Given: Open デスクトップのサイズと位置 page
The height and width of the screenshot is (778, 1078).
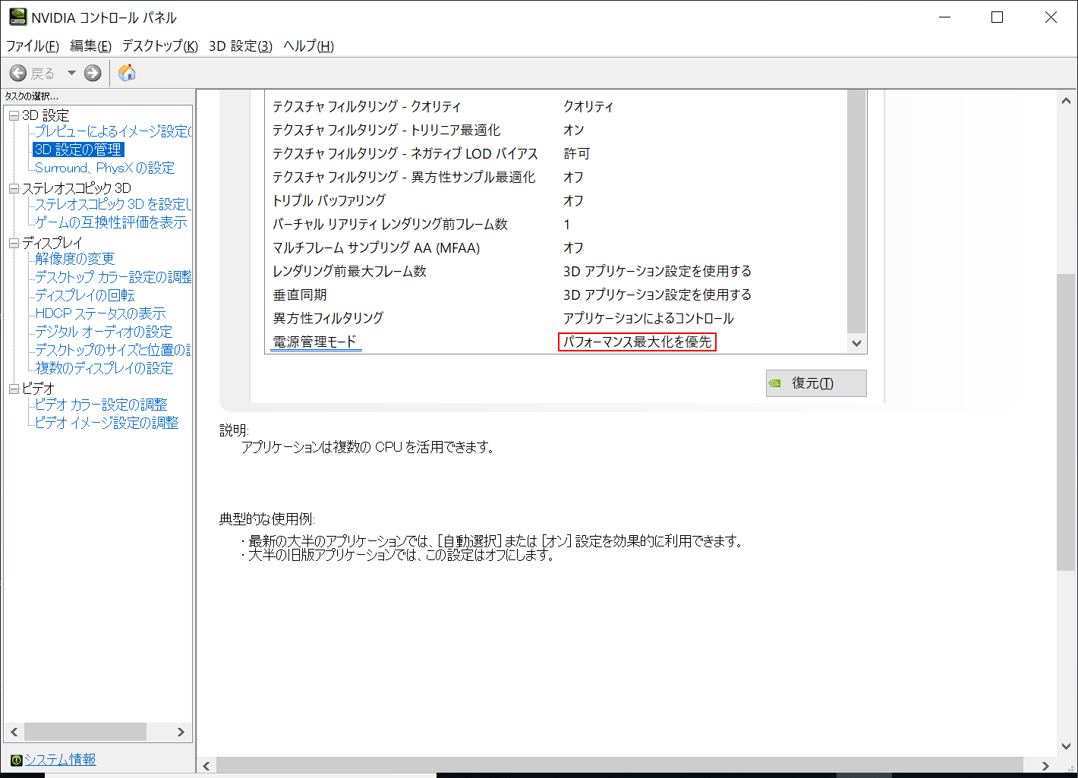Looking at the screenshot, I should pyautogui.click(x=112, y=350).
